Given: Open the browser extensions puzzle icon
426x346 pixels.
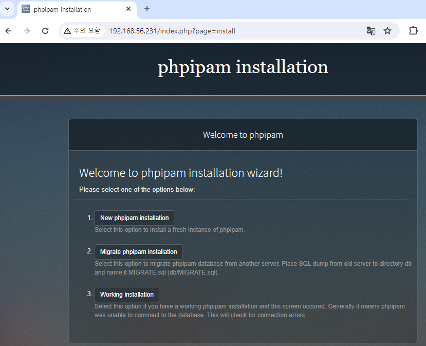Looking at the screenshot, I should 413,31.
